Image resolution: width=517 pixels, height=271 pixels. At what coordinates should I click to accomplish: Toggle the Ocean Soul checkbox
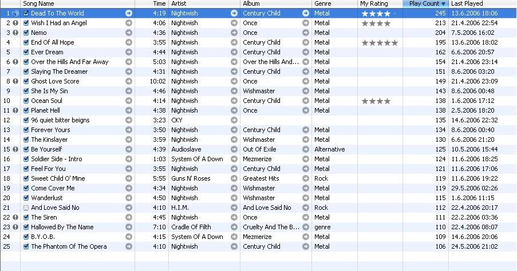[x=26, y=101]
